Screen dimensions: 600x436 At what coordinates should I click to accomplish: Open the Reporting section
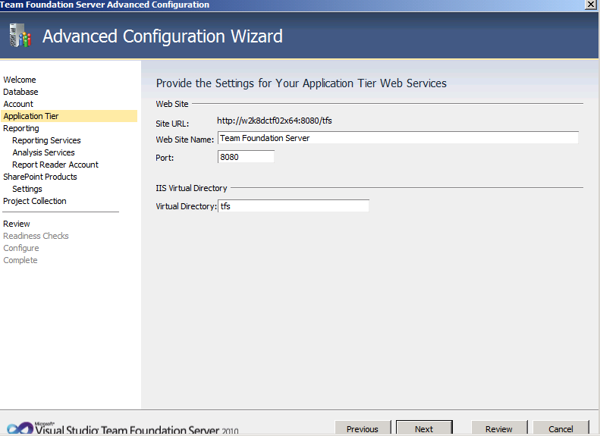click(21, 128)
